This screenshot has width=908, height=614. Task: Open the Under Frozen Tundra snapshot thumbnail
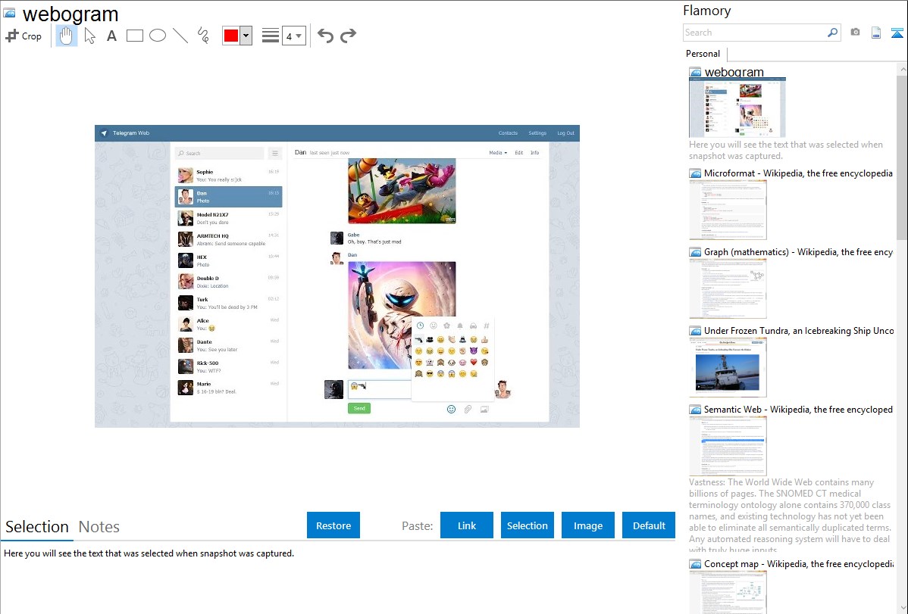(x=728, y=367)
